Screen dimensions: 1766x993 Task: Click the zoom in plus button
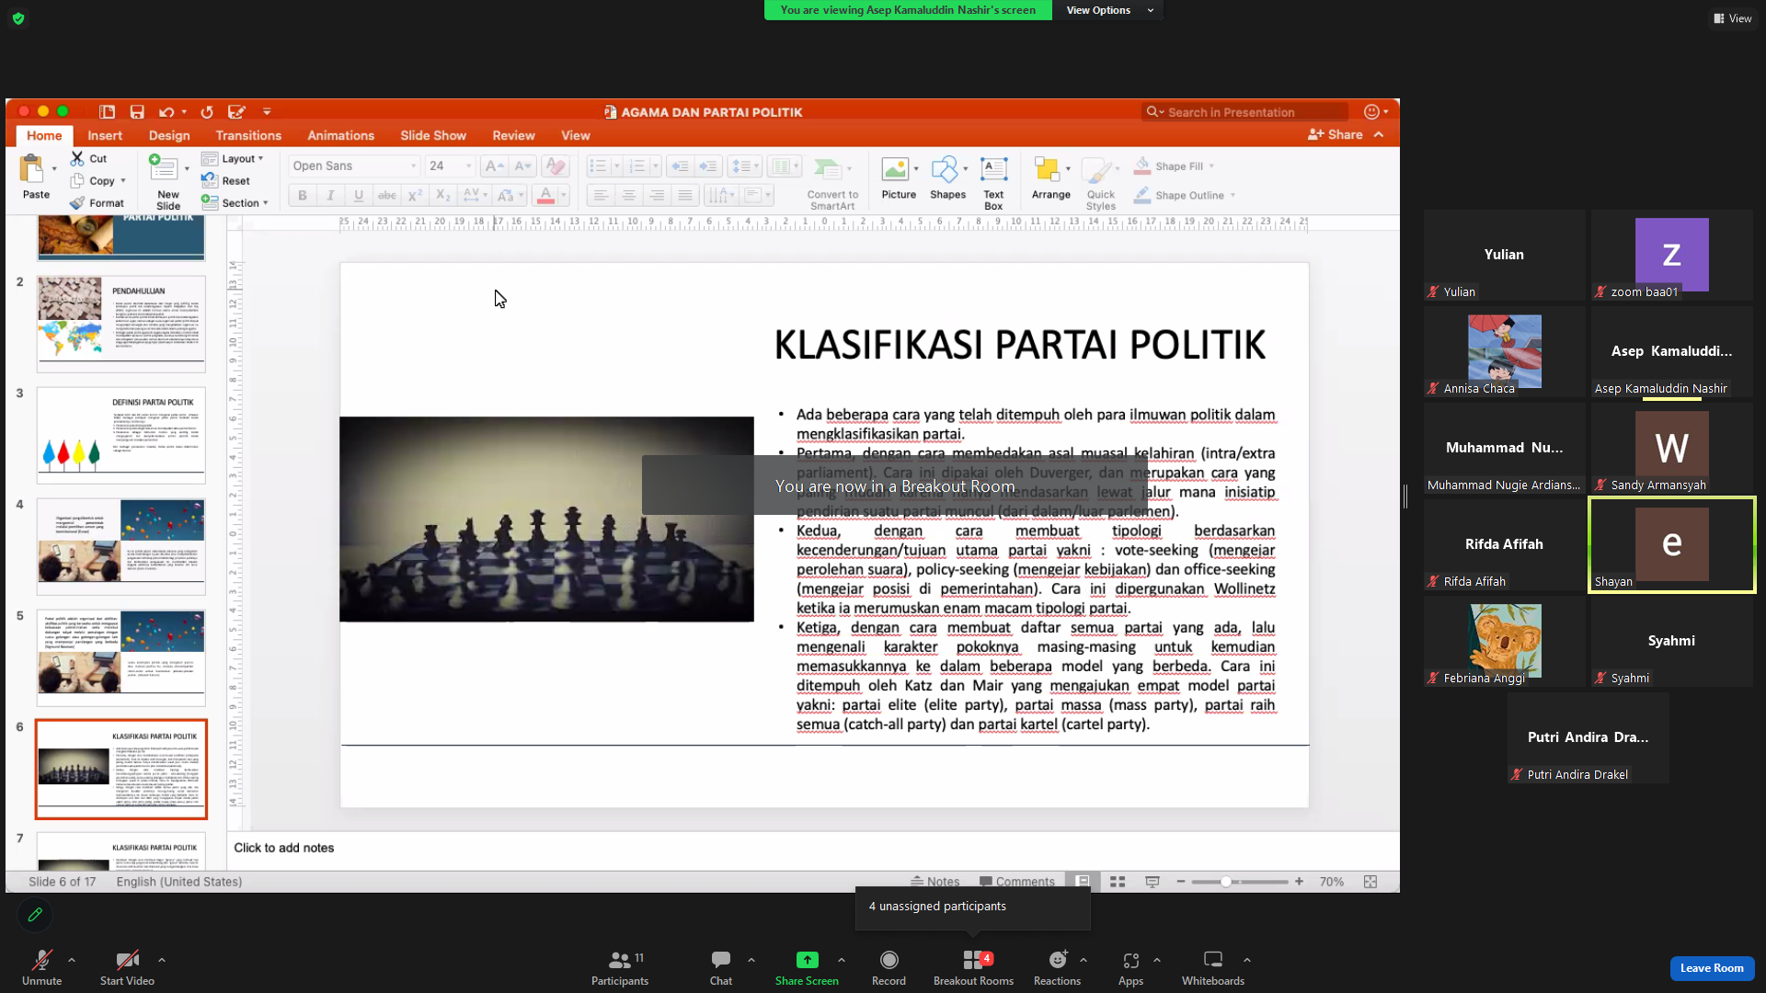coord(1299,882)
